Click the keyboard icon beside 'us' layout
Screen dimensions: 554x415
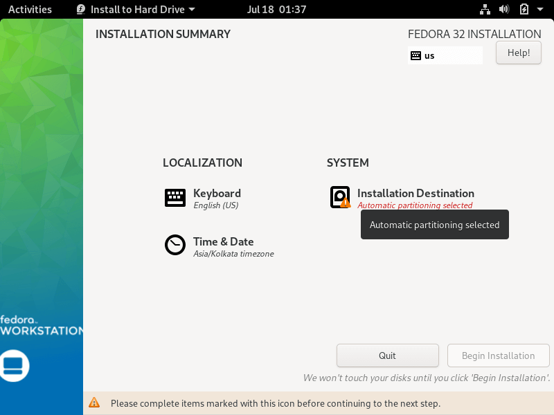coord(415,55)
